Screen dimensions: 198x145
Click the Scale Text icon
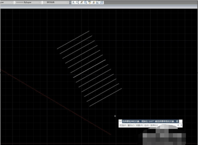coord(97,2)
